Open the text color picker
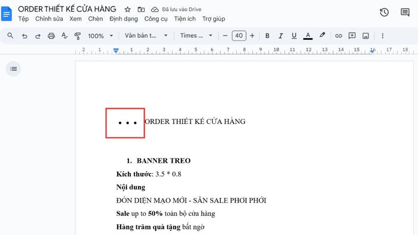 pyautogui.click(x=308, y=36)
